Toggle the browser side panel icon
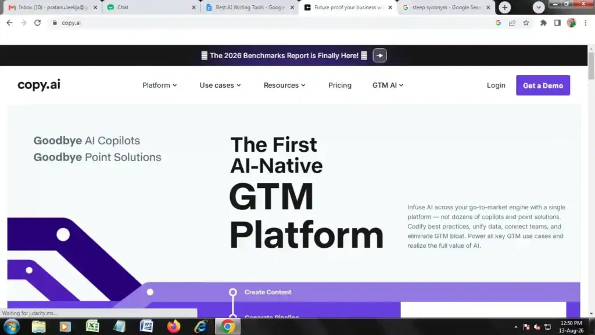This screenshot has width=595, height=335. pos(557,23)
